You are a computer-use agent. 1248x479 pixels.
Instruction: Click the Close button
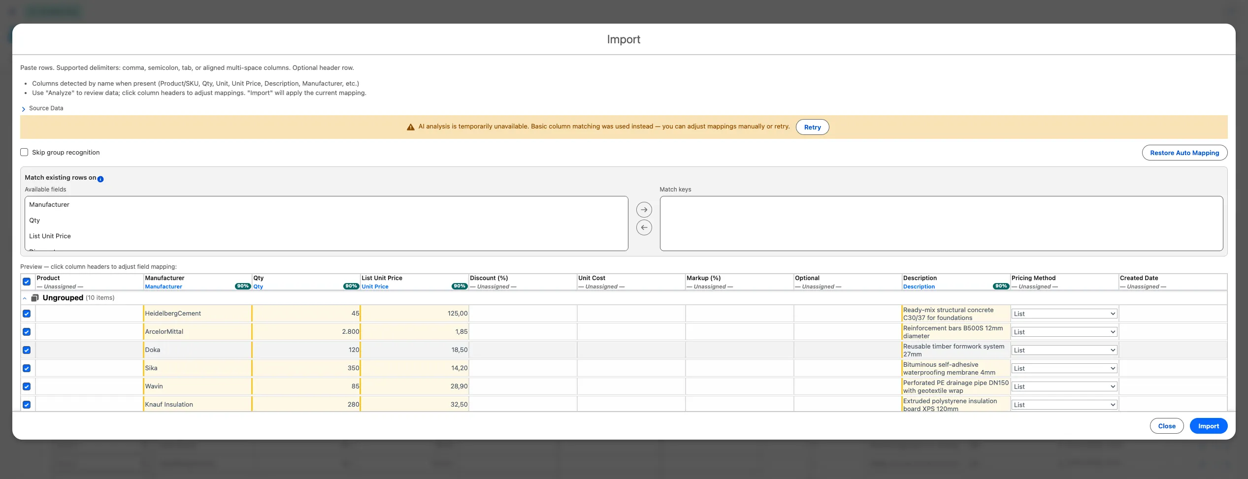click(x=1167, y=426)
